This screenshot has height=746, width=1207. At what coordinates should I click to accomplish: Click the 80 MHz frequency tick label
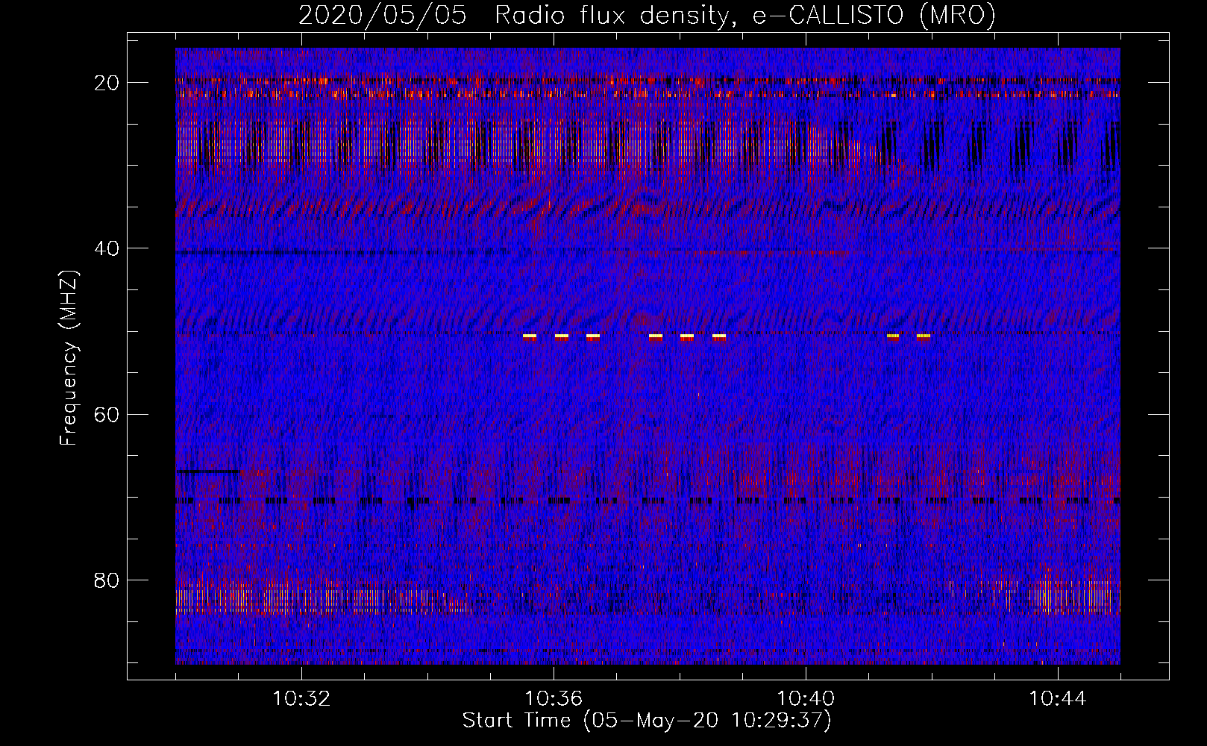click(107, 580)
